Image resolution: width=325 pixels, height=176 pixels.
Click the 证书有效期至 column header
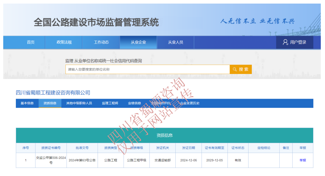215,148
